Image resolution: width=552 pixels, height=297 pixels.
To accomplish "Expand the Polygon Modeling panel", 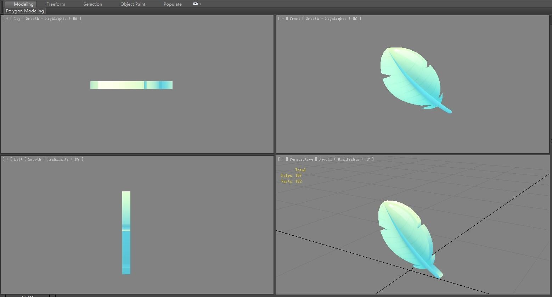I will [x=24, y=11].
